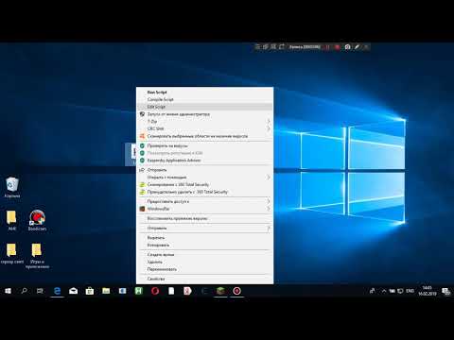Open Свойства at the menu bottom
454x340 pixels.
[x=156, y=279]
